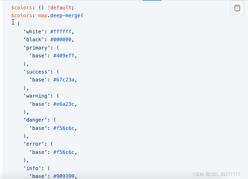Click the 'map.deep-merge(' text
The image size is (248, 179).
60,15
